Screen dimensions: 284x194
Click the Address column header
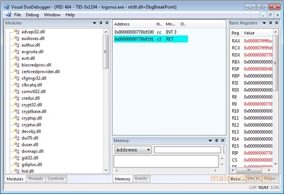pos(134,24)
